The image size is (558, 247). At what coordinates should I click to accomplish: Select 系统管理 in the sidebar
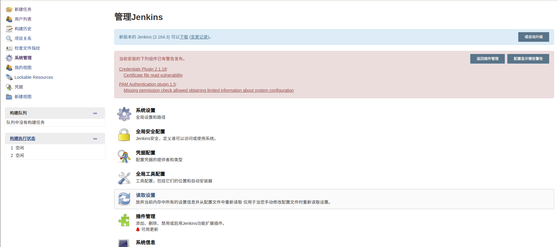coord(23,58)
